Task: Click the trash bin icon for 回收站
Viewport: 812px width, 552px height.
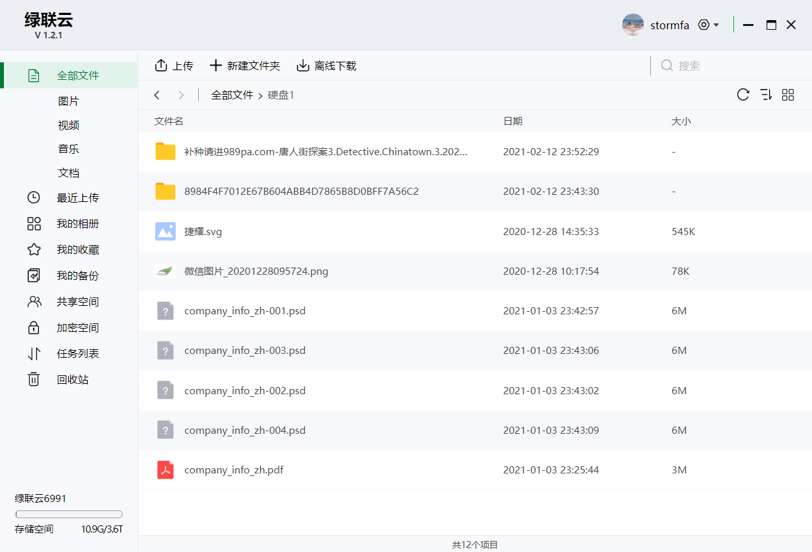Action: [x=34, y=379]
